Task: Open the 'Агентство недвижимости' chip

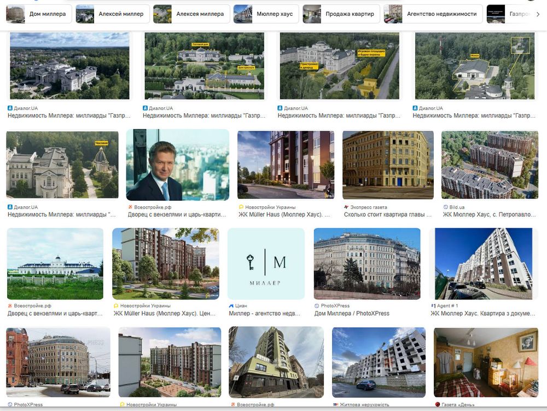Action: point(433,14)
